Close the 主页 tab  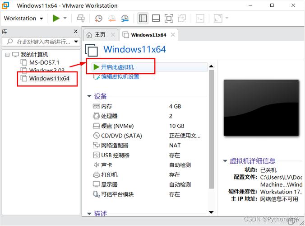coord(113,35)
